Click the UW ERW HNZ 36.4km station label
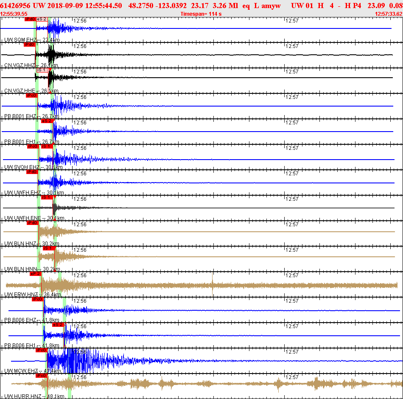The image size is (403, 399). coord(33,295)
